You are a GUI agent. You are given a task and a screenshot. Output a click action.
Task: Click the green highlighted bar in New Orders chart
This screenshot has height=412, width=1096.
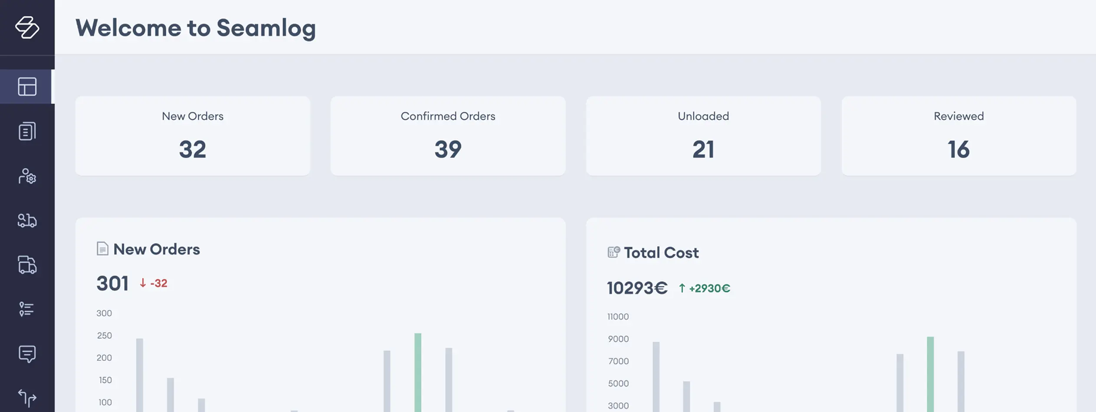[x=418, y=373]
